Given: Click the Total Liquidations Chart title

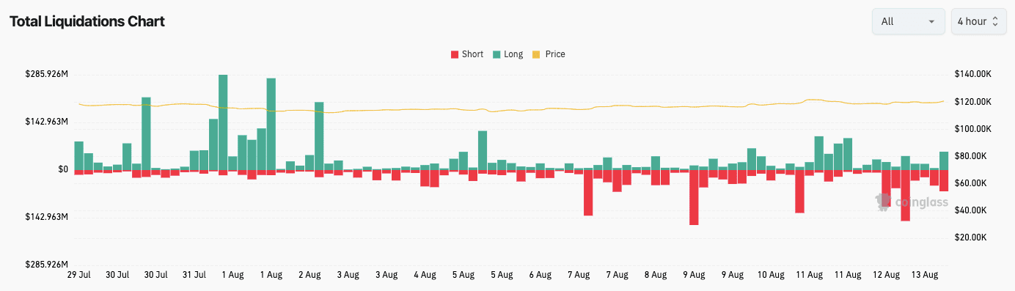Looking at the screenshot, I should point(87,21).
